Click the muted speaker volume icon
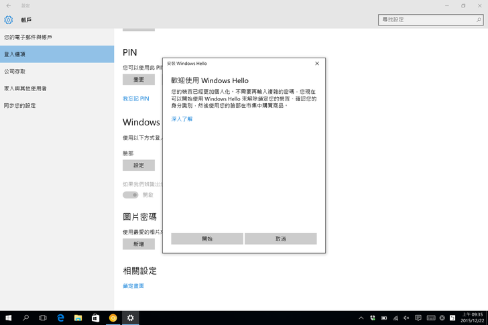 click(406, 318)
